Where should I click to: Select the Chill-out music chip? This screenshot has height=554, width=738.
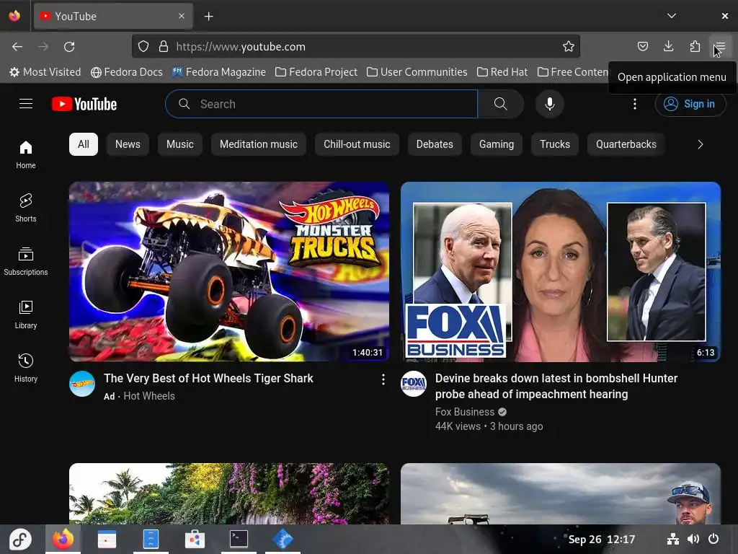tap(357, 144)
